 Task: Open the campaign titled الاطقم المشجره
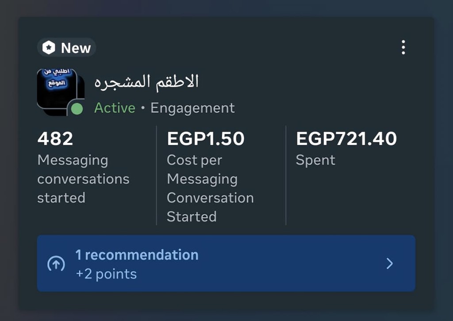(146, 82)
